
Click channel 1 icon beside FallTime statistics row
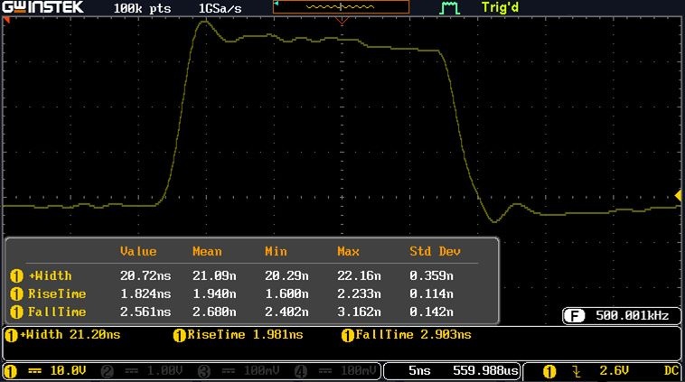click(16, 312)
